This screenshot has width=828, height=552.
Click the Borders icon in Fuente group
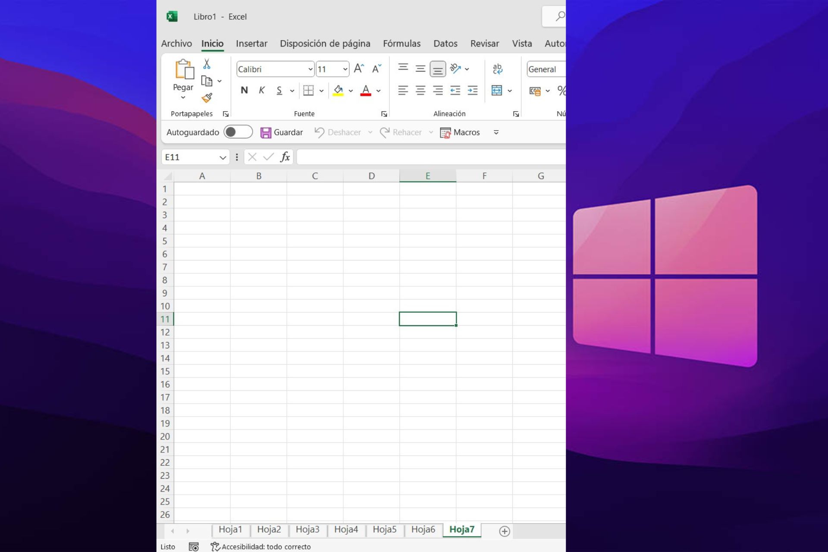[x=308, y=91]
